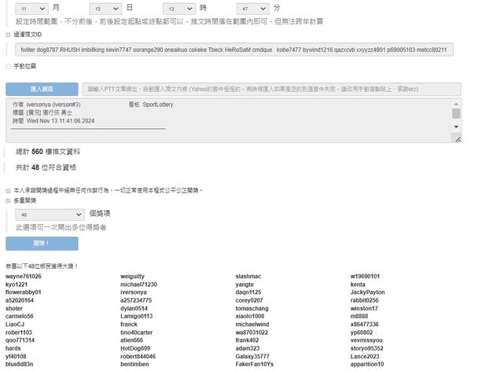
Task: Toggle the 過濾推文ID checkbox
Action: click(9, 35)
